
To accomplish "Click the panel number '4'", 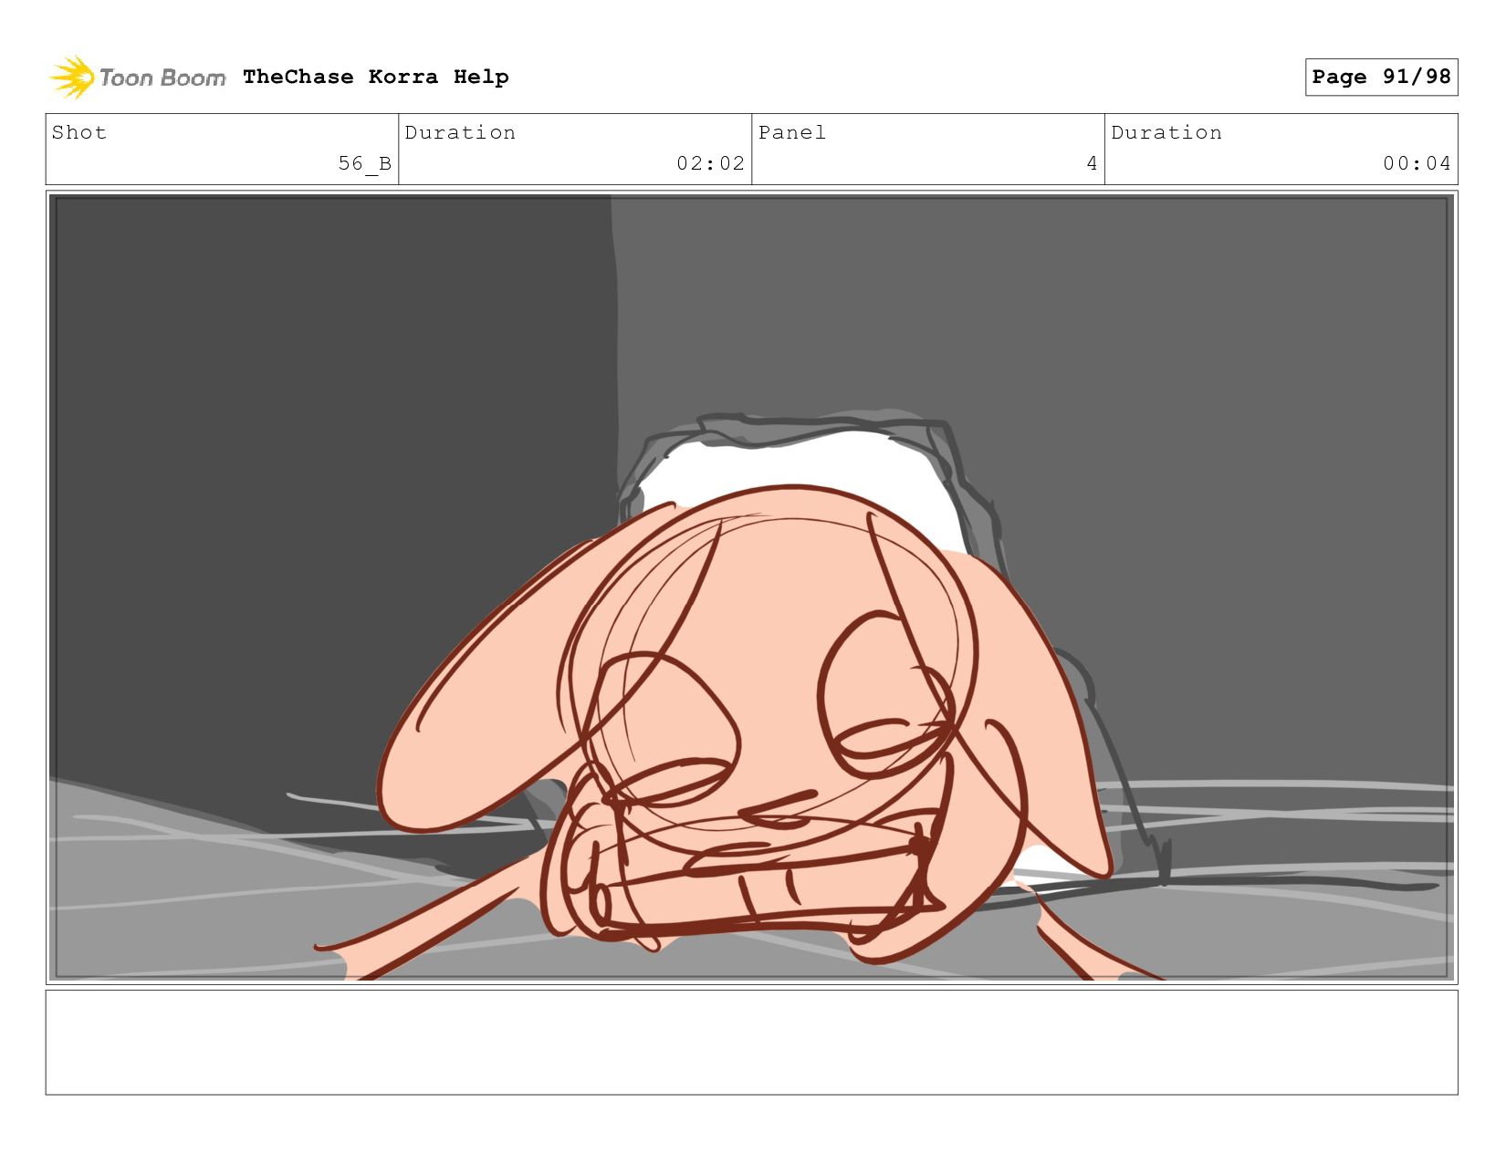I will [x=1092, y=163].
